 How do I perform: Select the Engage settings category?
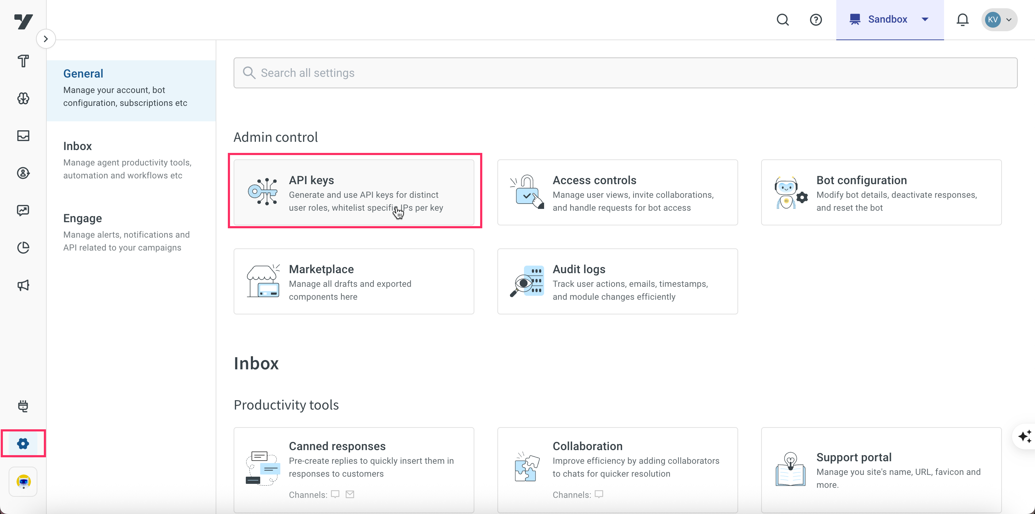click(x=132, y=233)
